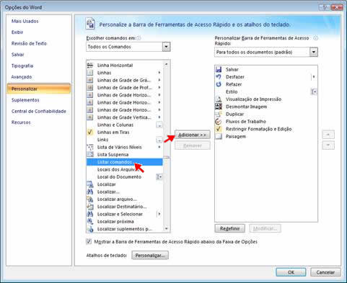Click the Personalizar... keyboard shortcuts button
The height and width of the screenshot is (283, 347).
click(150, 256)
